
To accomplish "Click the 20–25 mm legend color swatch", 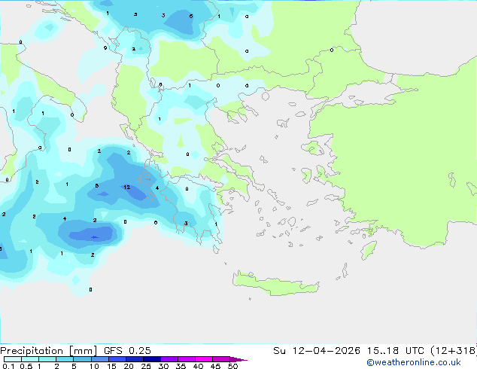I will pyautogui.click(x=135, y=359).
